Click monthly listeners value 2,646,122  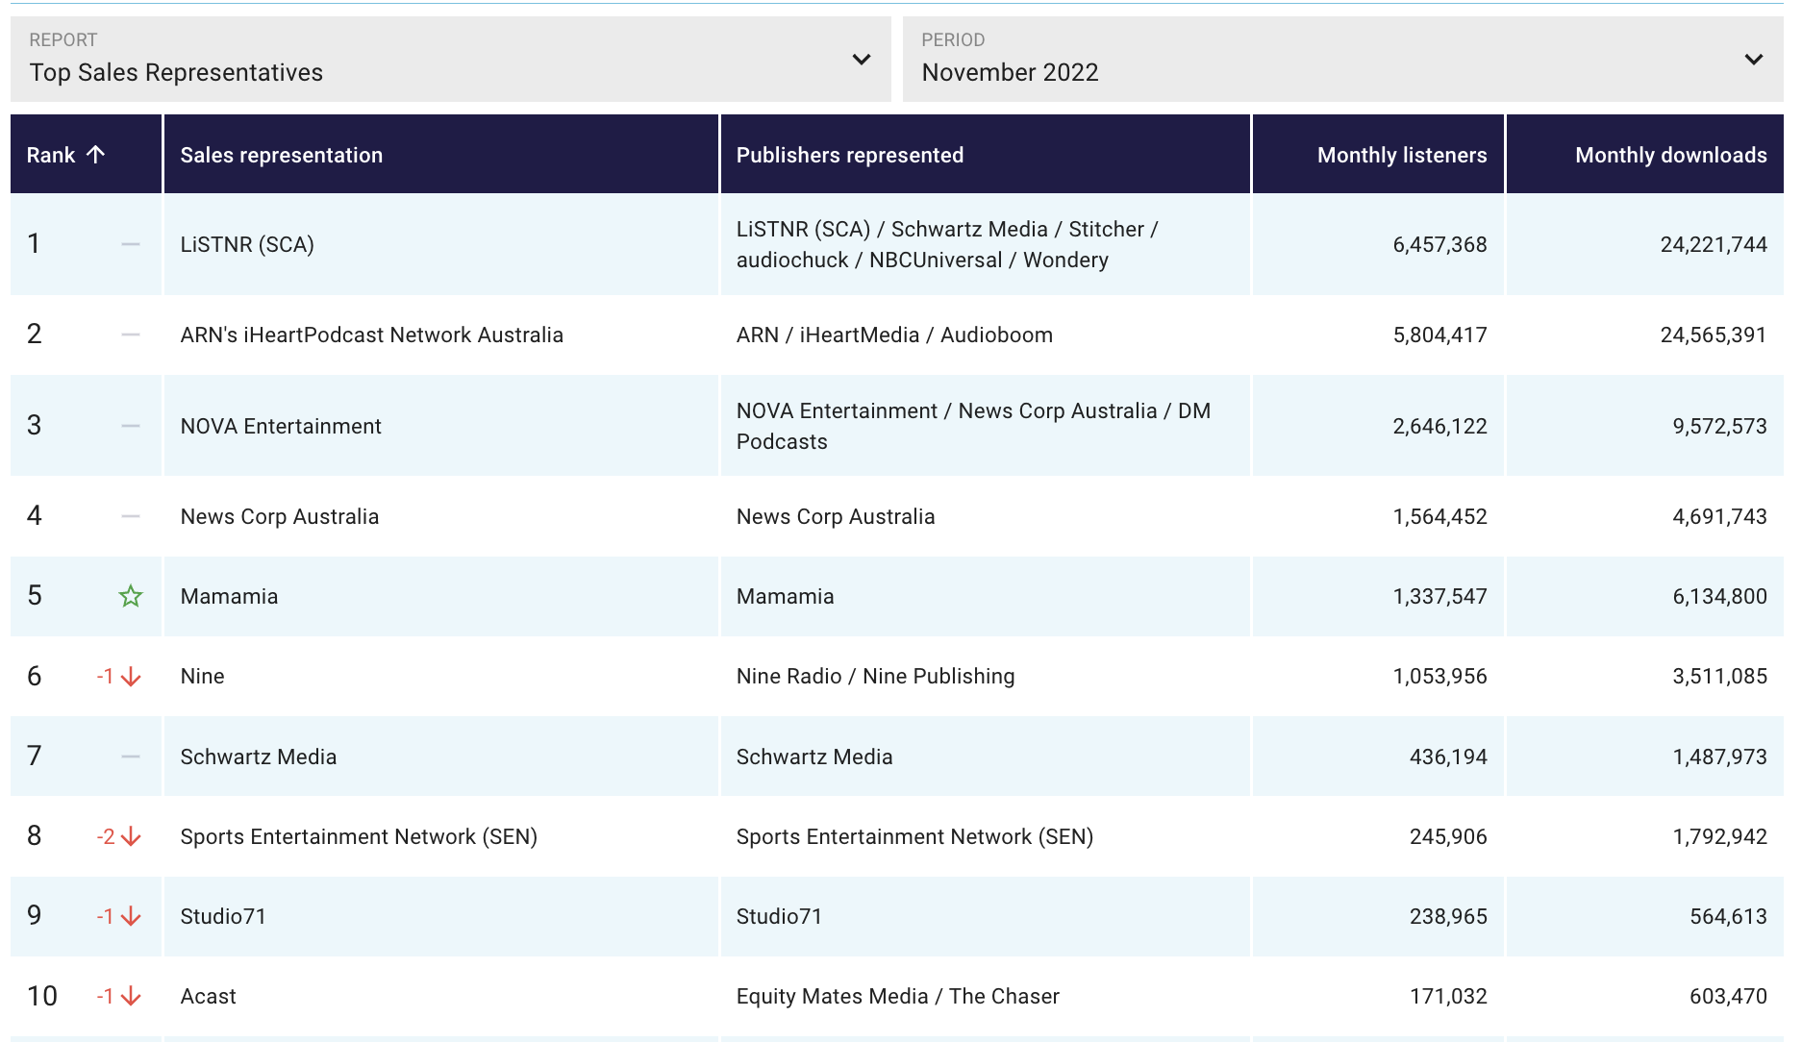[1439, 426]
